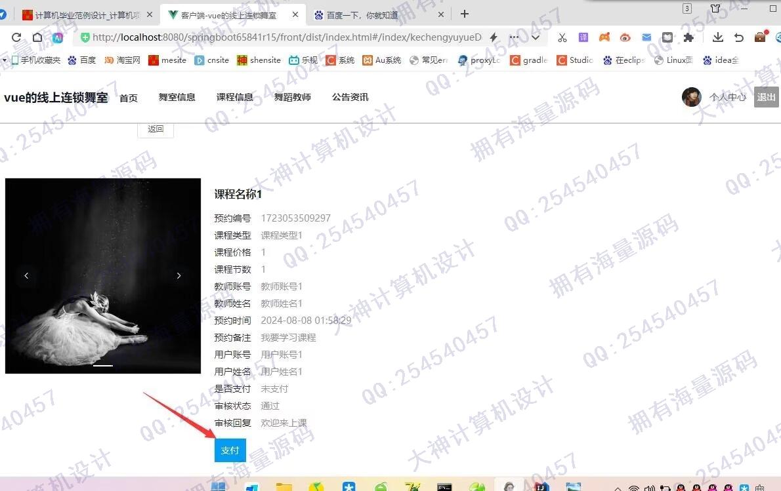The width and height of the screenshot is (781, 491).
Task: Open mesite bookmark
Action: tap(167, 60)
